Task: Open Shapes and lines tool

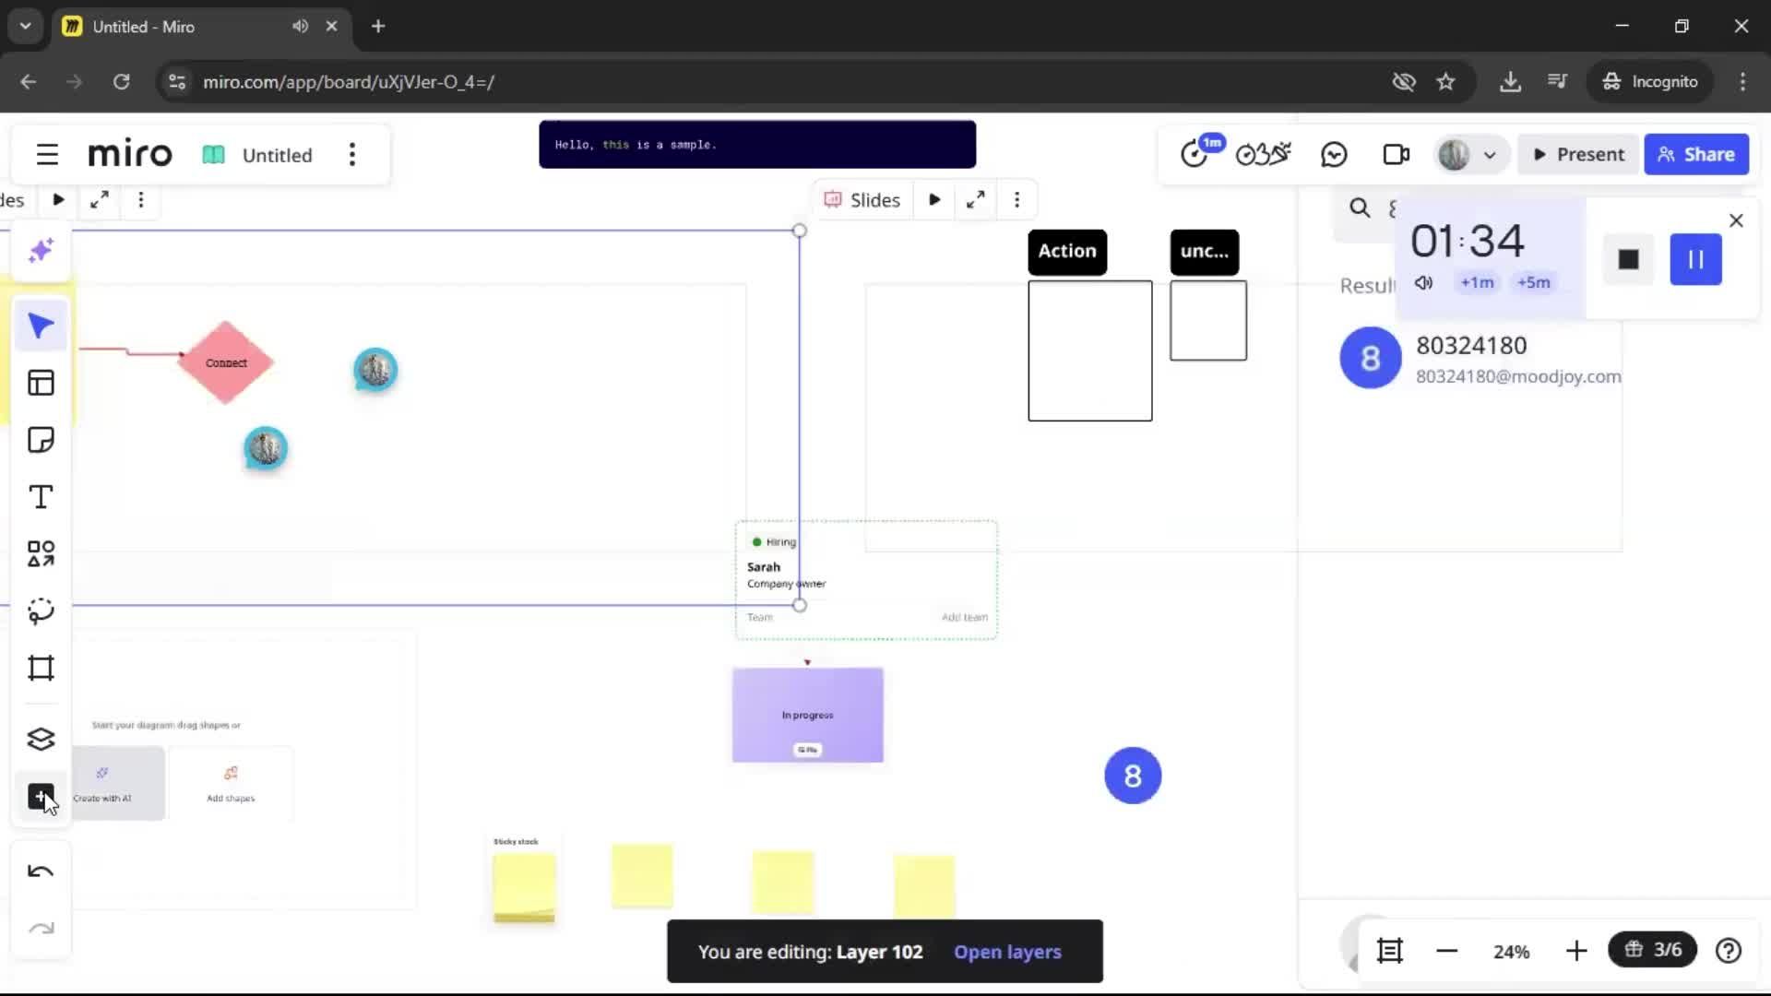Action: (x=41, y=554)
